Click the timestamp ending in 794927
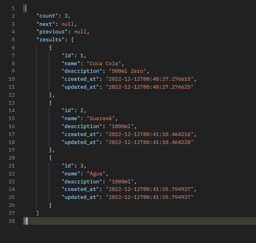Screen dimensions: 256x243 coord(150,189)
